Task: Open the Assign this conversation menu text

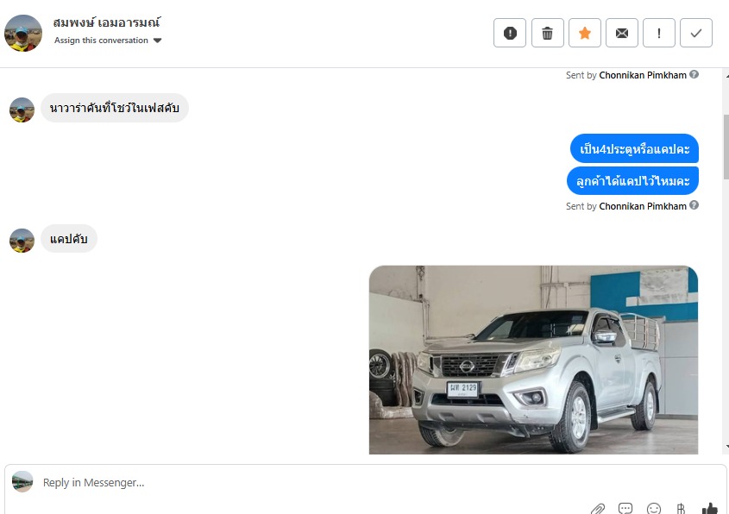Action: (x=101, y=41)
